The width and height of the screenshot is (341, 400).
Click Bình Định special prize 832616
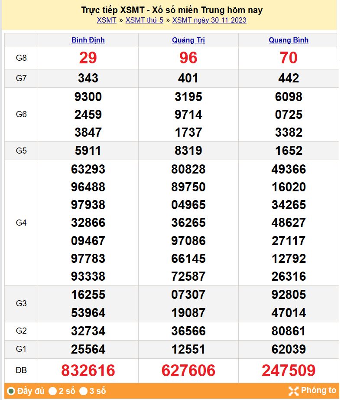tap(88, 370)
